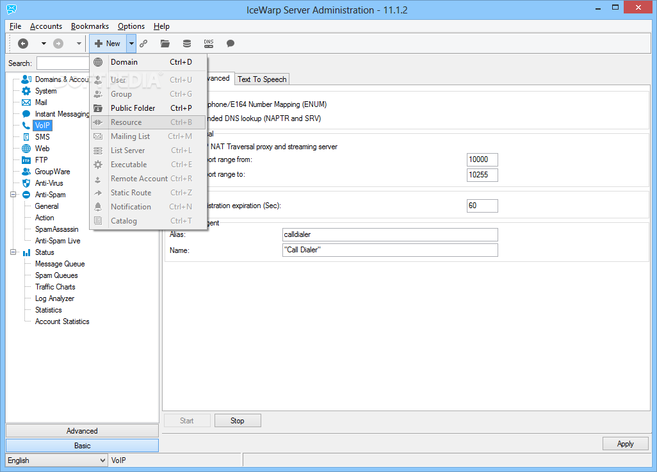657x472 pixels.
Task: Open the Options menu
Action: click(131, 26)
